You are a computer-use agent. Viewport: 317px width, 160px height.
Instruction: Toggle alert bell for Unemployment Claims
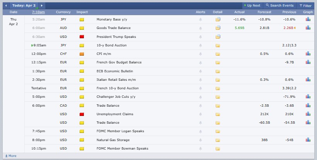pyautogui.click(x=200, y=114)
